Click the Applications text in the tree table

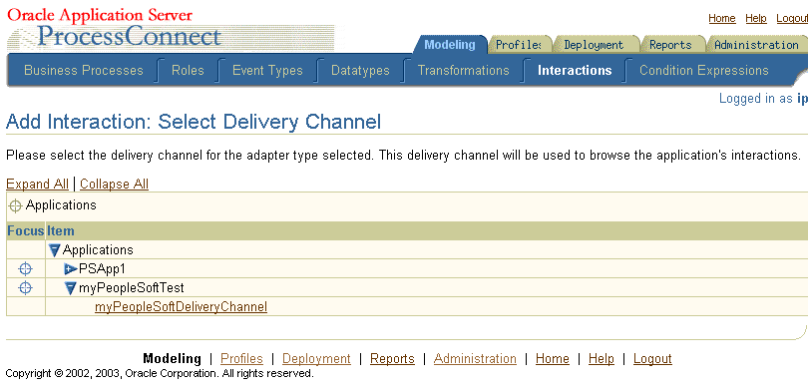98,250
